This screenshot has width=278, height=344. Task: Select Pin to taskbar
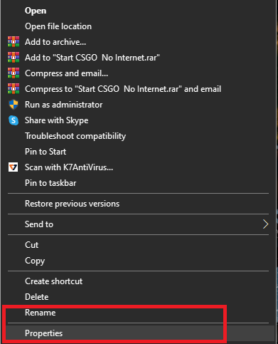[x=50, y=183]
